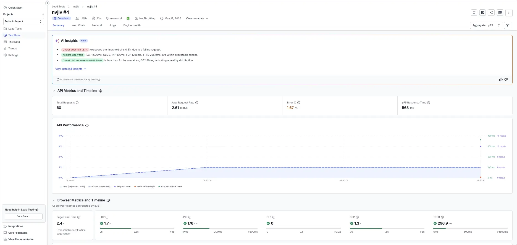Click thumbs down on AI Insights
The image size is (517, 245).
coord(506,79)
